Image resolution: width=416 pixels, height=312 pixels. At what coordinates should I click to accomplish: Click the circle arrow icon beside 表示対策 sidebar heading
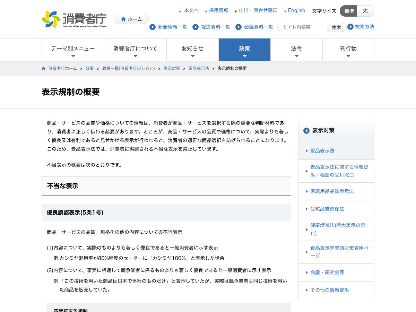306,131
